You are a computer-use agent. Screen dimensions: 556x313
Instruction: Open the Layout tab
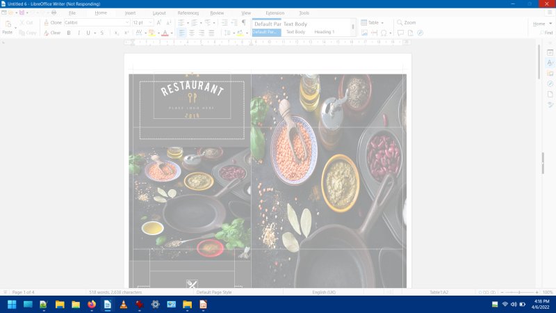(x=159, y=13)
